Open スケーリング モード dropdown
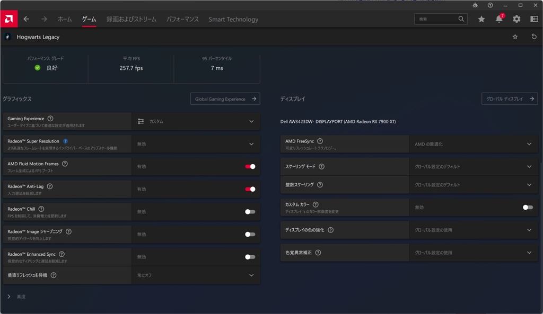Image resolution: width=543 pixels, height=314 pixels. [474, 166]
